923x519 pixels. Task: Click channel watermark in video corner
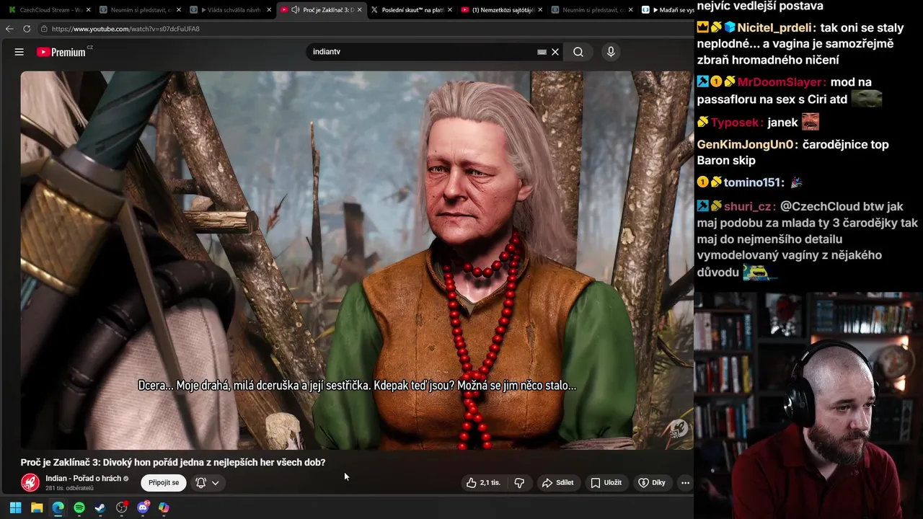click(x=678, y=429)
